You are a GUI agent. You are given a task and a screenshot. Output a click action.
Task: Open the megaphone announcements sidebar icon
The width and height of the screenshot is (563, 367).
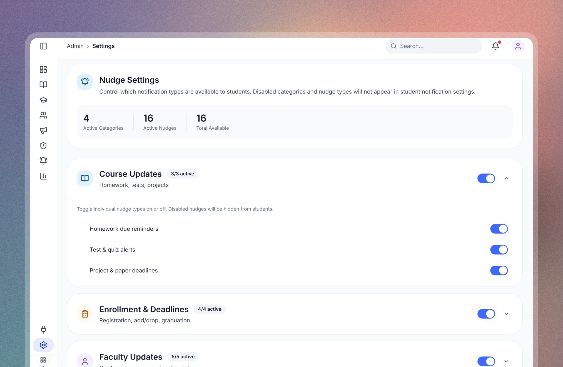coord(43,130)
